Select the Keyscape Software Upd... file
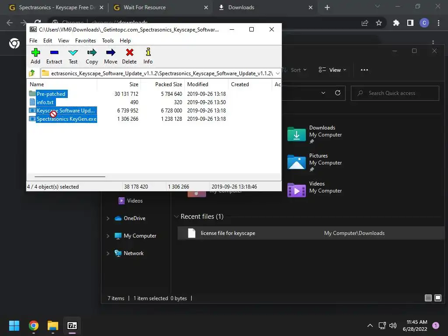 (x=66, y=110)
